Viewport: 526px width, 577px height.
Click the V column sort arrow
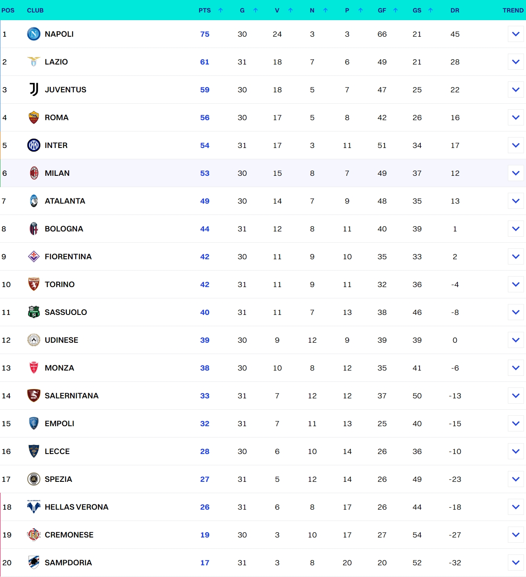click(x=290, y=10)
